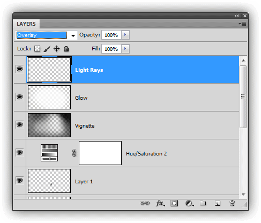Create a new layer group folder
The height and width of the screenshot is (223, 261).
click(203, 203)
